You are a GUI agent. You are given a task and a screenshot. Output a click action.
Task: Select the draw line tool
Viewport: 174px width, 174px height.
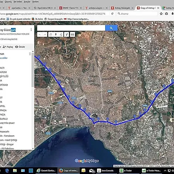coord(61,34)
